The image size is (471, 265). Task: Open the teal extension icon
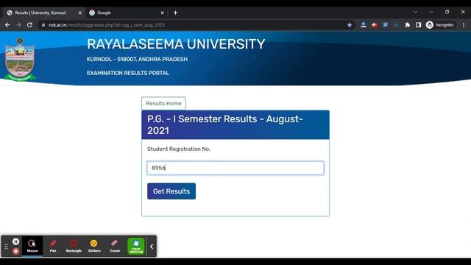click(x=396, y=25)
